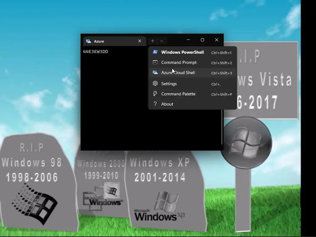This screenshot has height=237, width=316.
Task: Click the About question mark icon
Action: (155, 104)
